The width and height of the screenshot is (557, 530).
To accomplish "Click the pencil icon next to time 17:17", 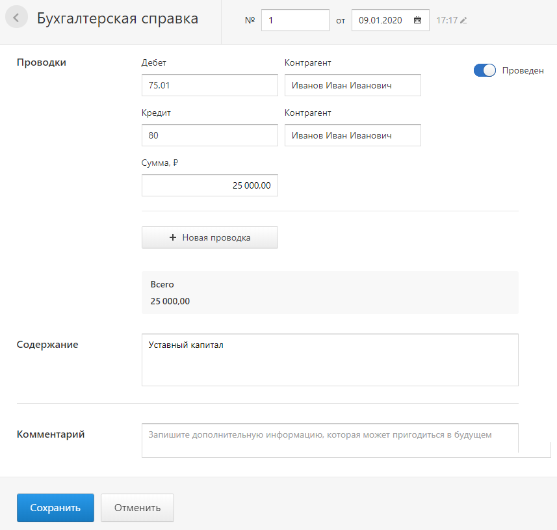I will pyautogui.click(x=463, y=21).
